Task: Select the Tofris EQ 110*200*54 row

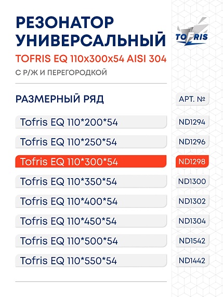Action: (x=91, y=122)
